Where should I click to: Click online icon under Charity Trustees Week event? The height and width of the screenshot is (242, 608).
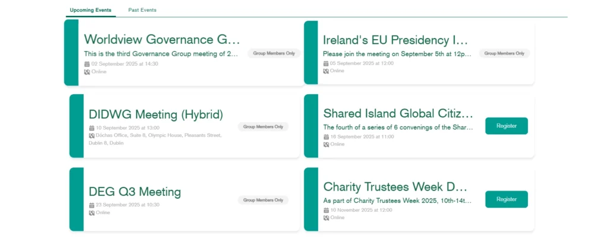(325, 218)
